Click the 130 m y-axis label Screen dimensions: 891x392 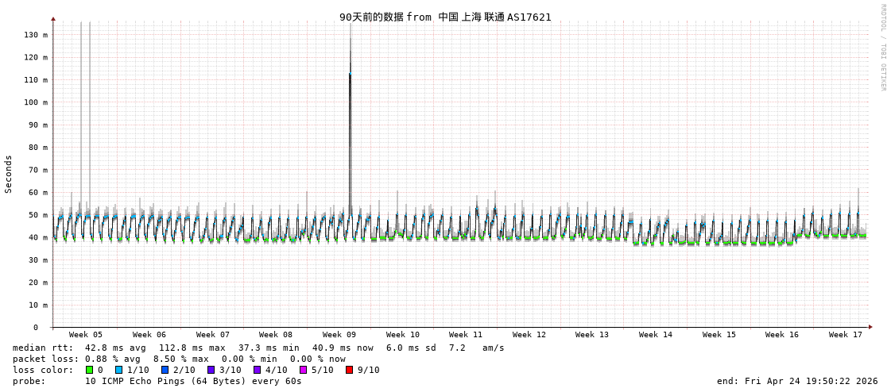point(36,35)
